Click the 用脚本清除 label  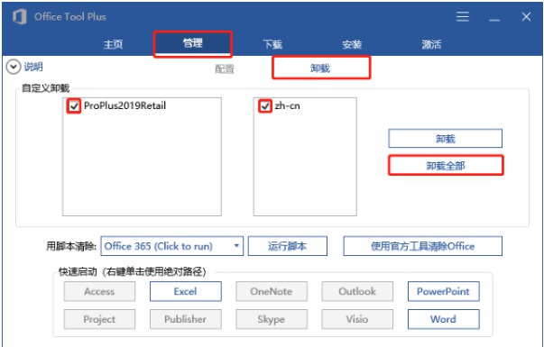click(71, 246)
